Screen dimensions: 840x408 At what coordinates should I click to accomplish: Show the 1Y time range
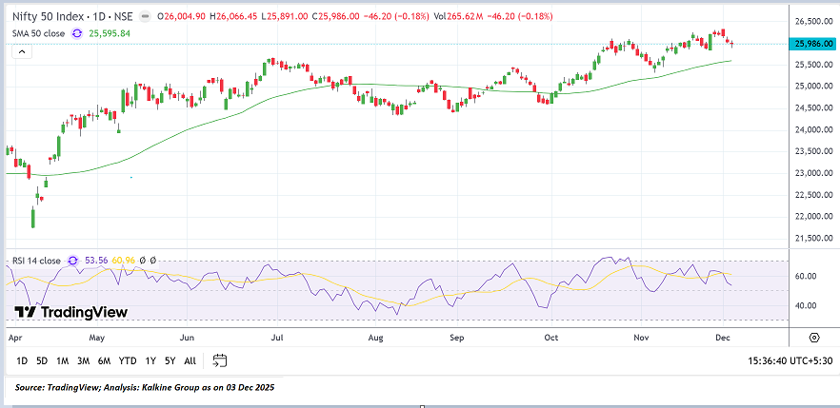point(150,360)
